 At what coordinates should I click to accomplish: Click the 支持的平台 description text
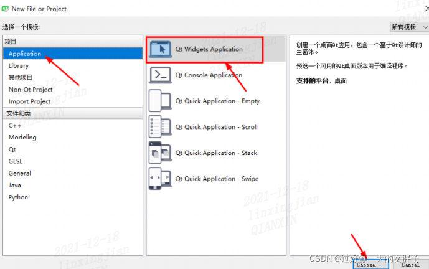(321, 81)
